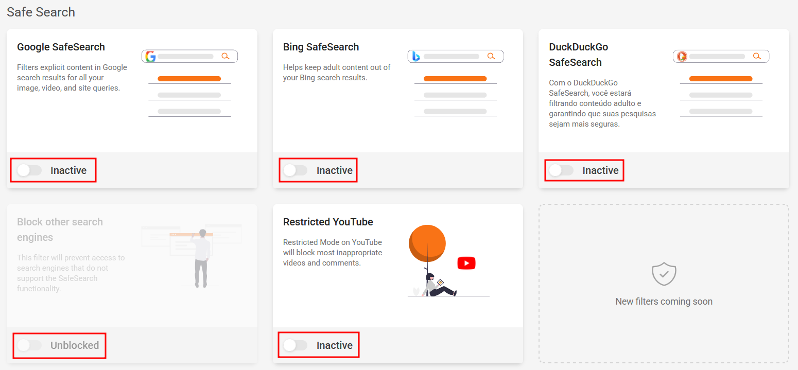The height and width of the screenshot is (370, 798).
Task: Enable the Restricted YouTube toggle
Action: [296, 345]
